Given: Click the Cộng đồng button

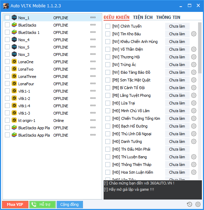Looking at the screenshot, I should (70, 204).
